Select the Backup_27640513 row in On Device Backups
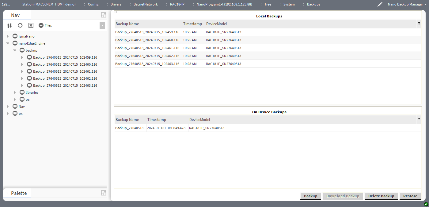 click(130, 128)
